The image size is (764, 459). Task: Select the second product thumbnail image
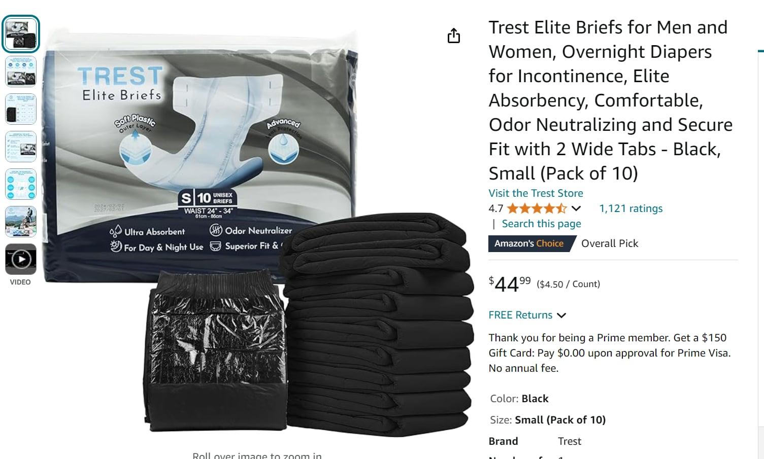click(x=21, y=72)
